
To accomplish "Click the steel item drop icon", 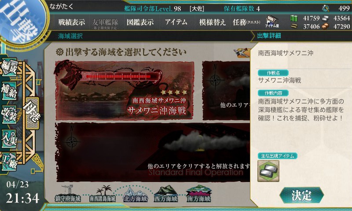I will [x=268, y=171].
